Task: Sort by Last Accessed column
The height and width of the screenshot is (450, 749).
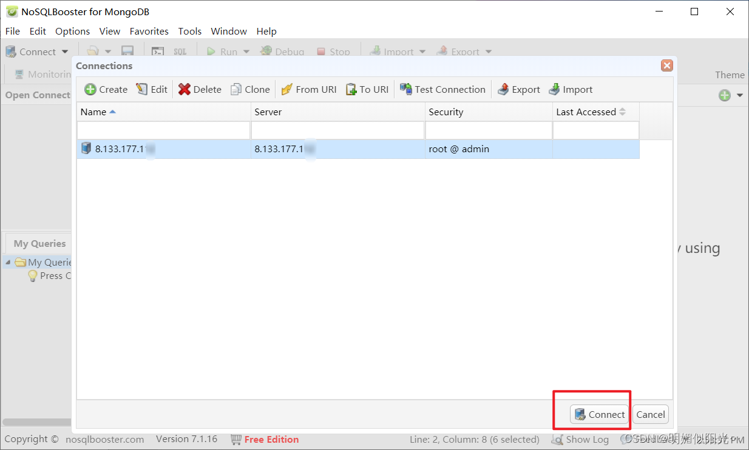Action: coord(596,112)
